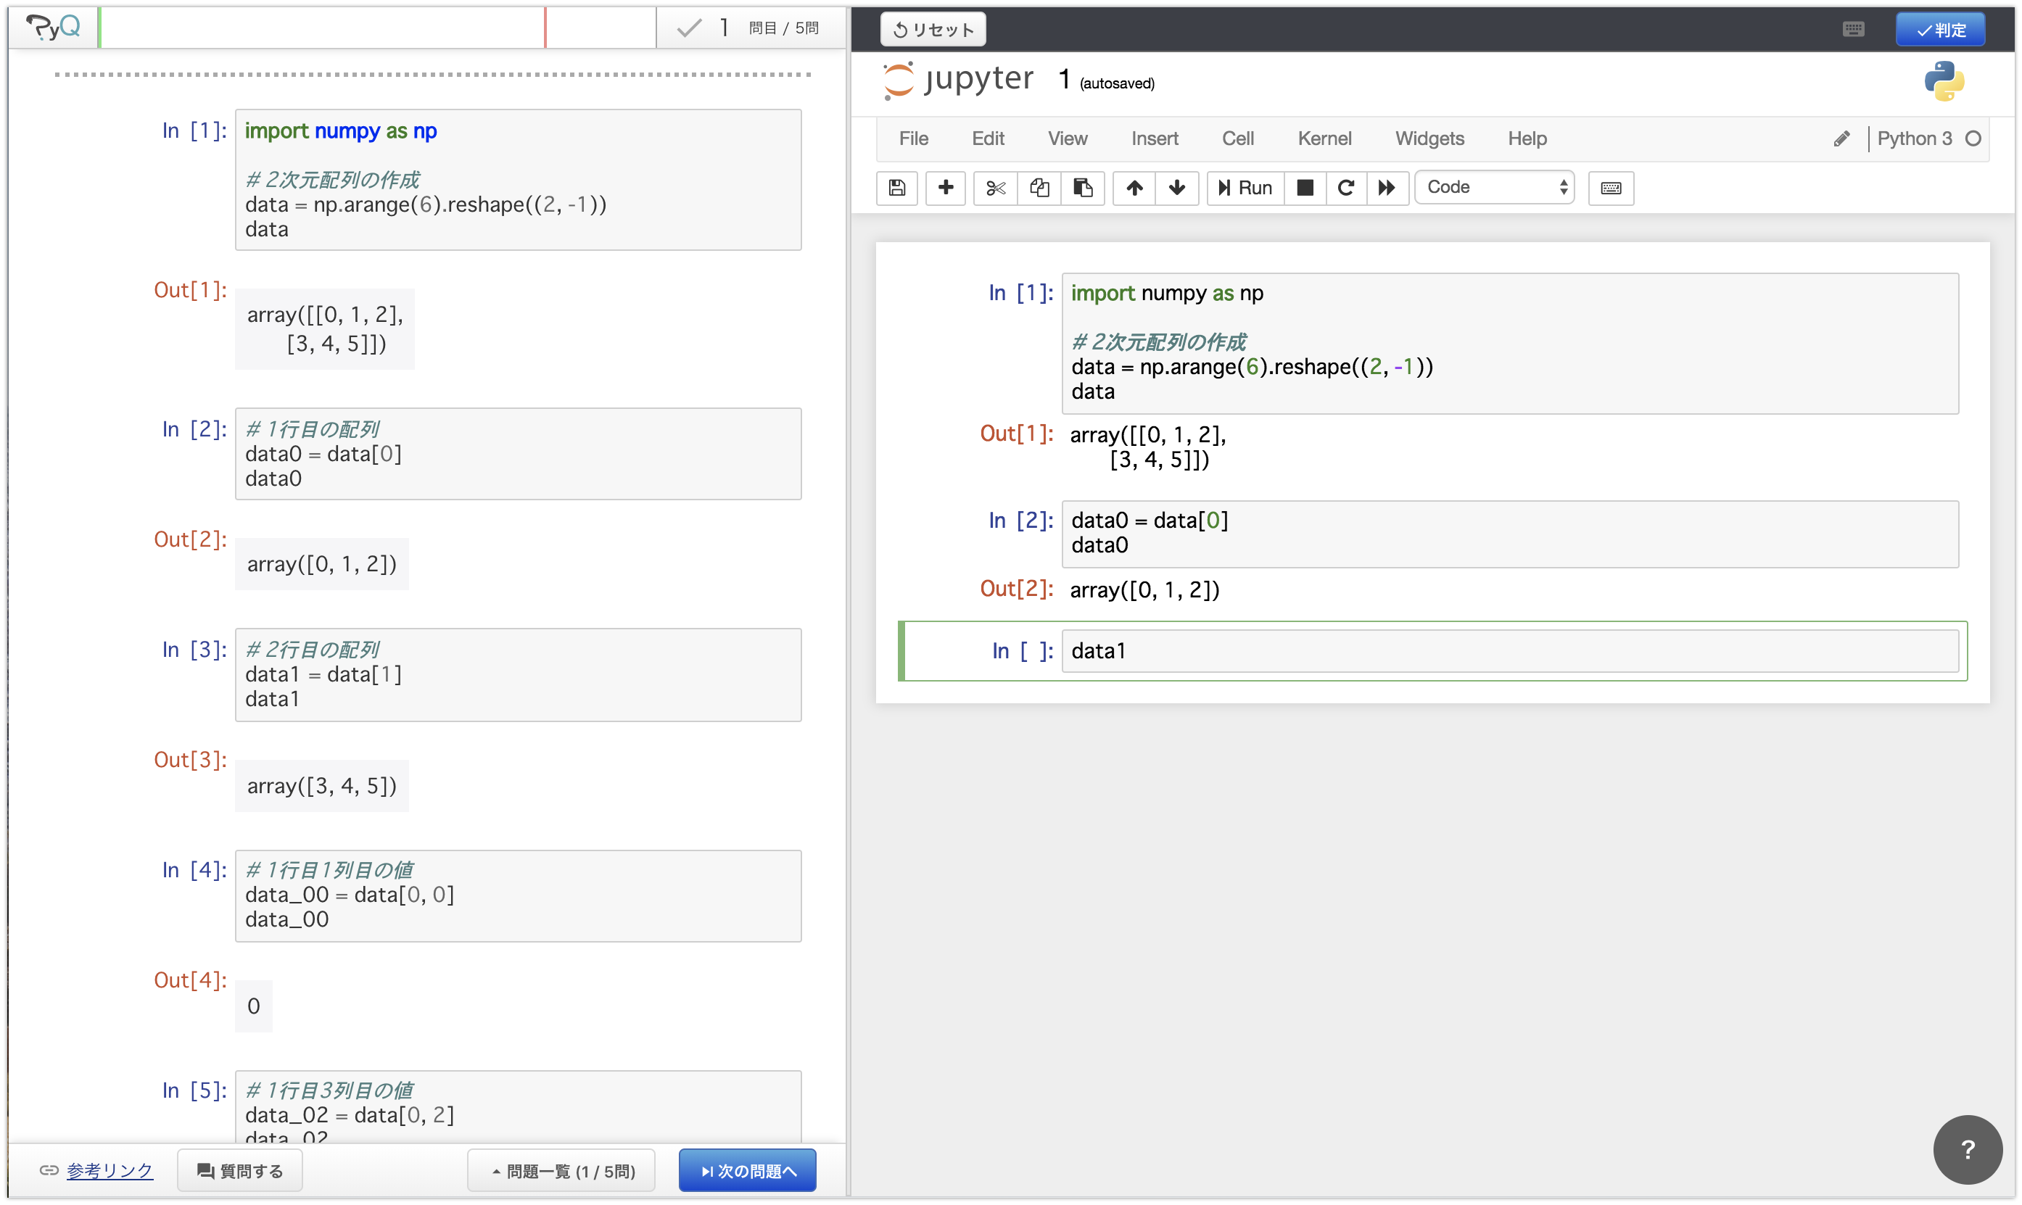Move the selected cell down
The width and height of the screenshot is (2022, 1205).
[x=1176, y=188]
